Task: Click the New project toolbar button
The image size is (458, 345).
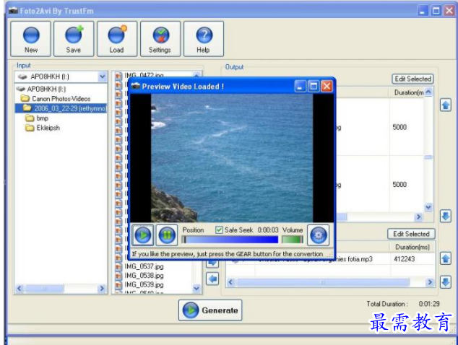Action: [30, 39]
